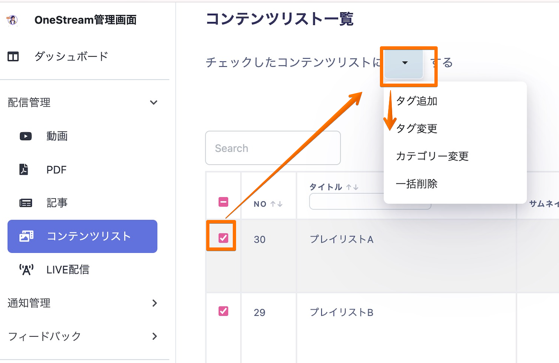
Task: Sort by the NO column arrows
Action: (277, 204)
